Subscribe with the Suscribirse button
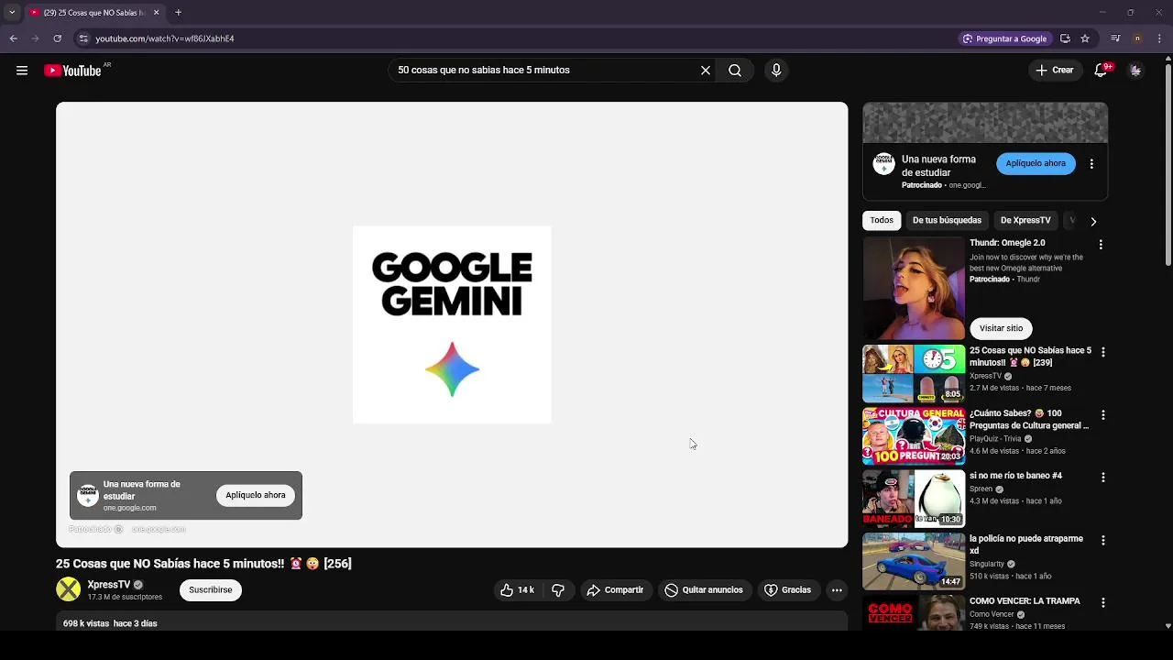This screenshot has height=660, width=1173. [211, 590]
